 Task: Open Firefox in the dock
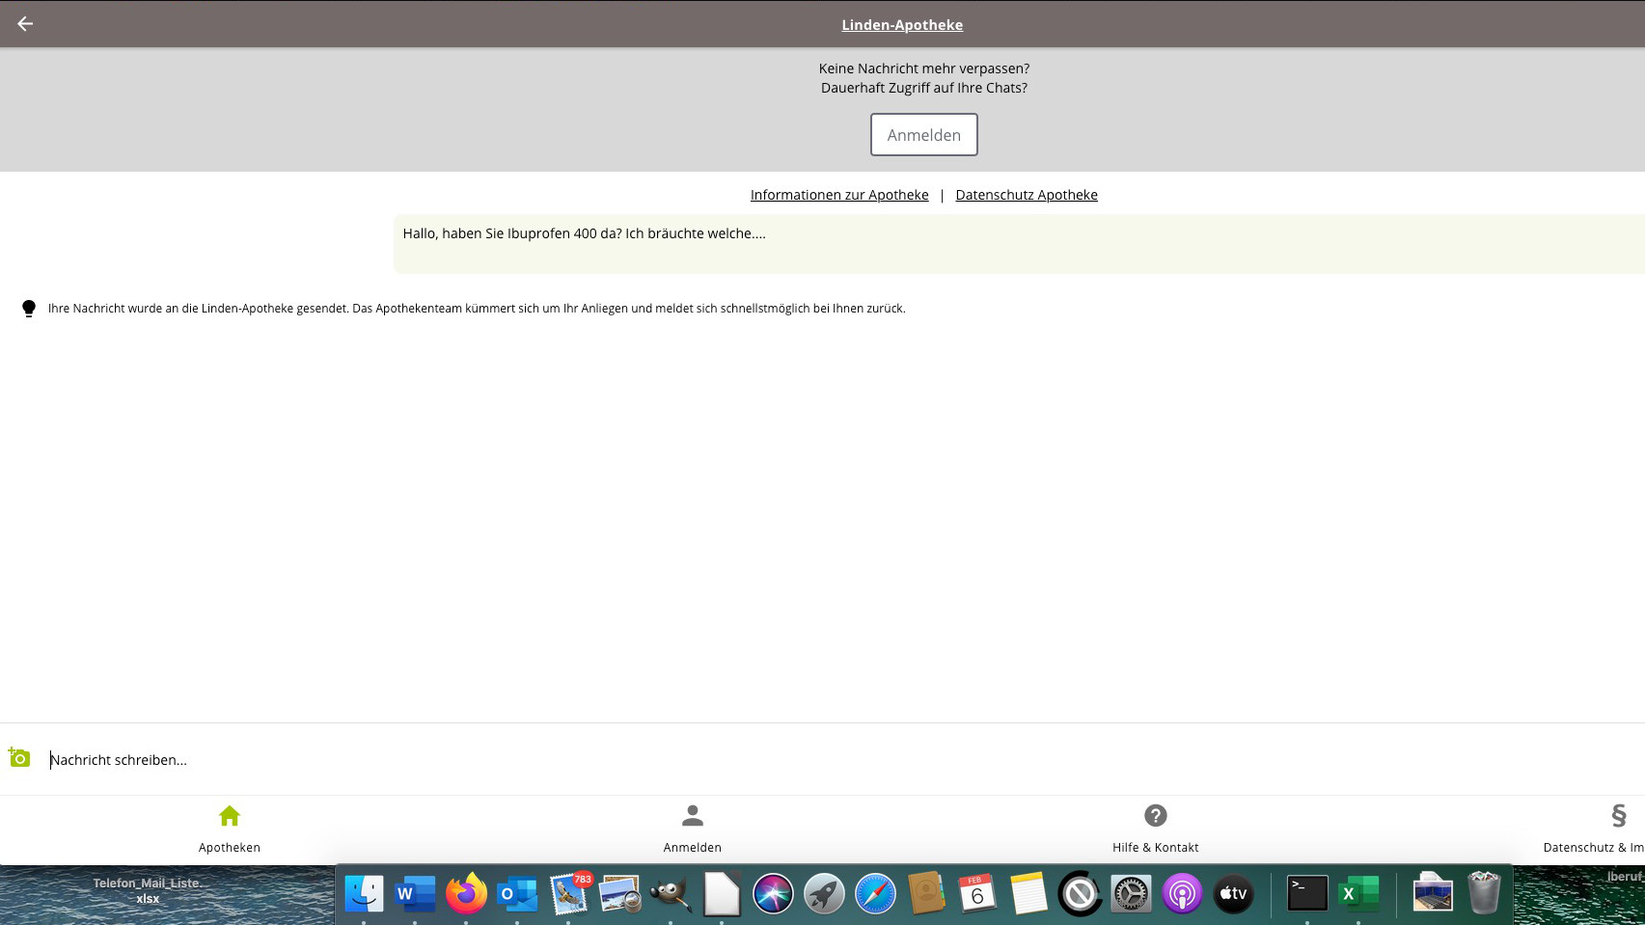click(x=466, y=894)
